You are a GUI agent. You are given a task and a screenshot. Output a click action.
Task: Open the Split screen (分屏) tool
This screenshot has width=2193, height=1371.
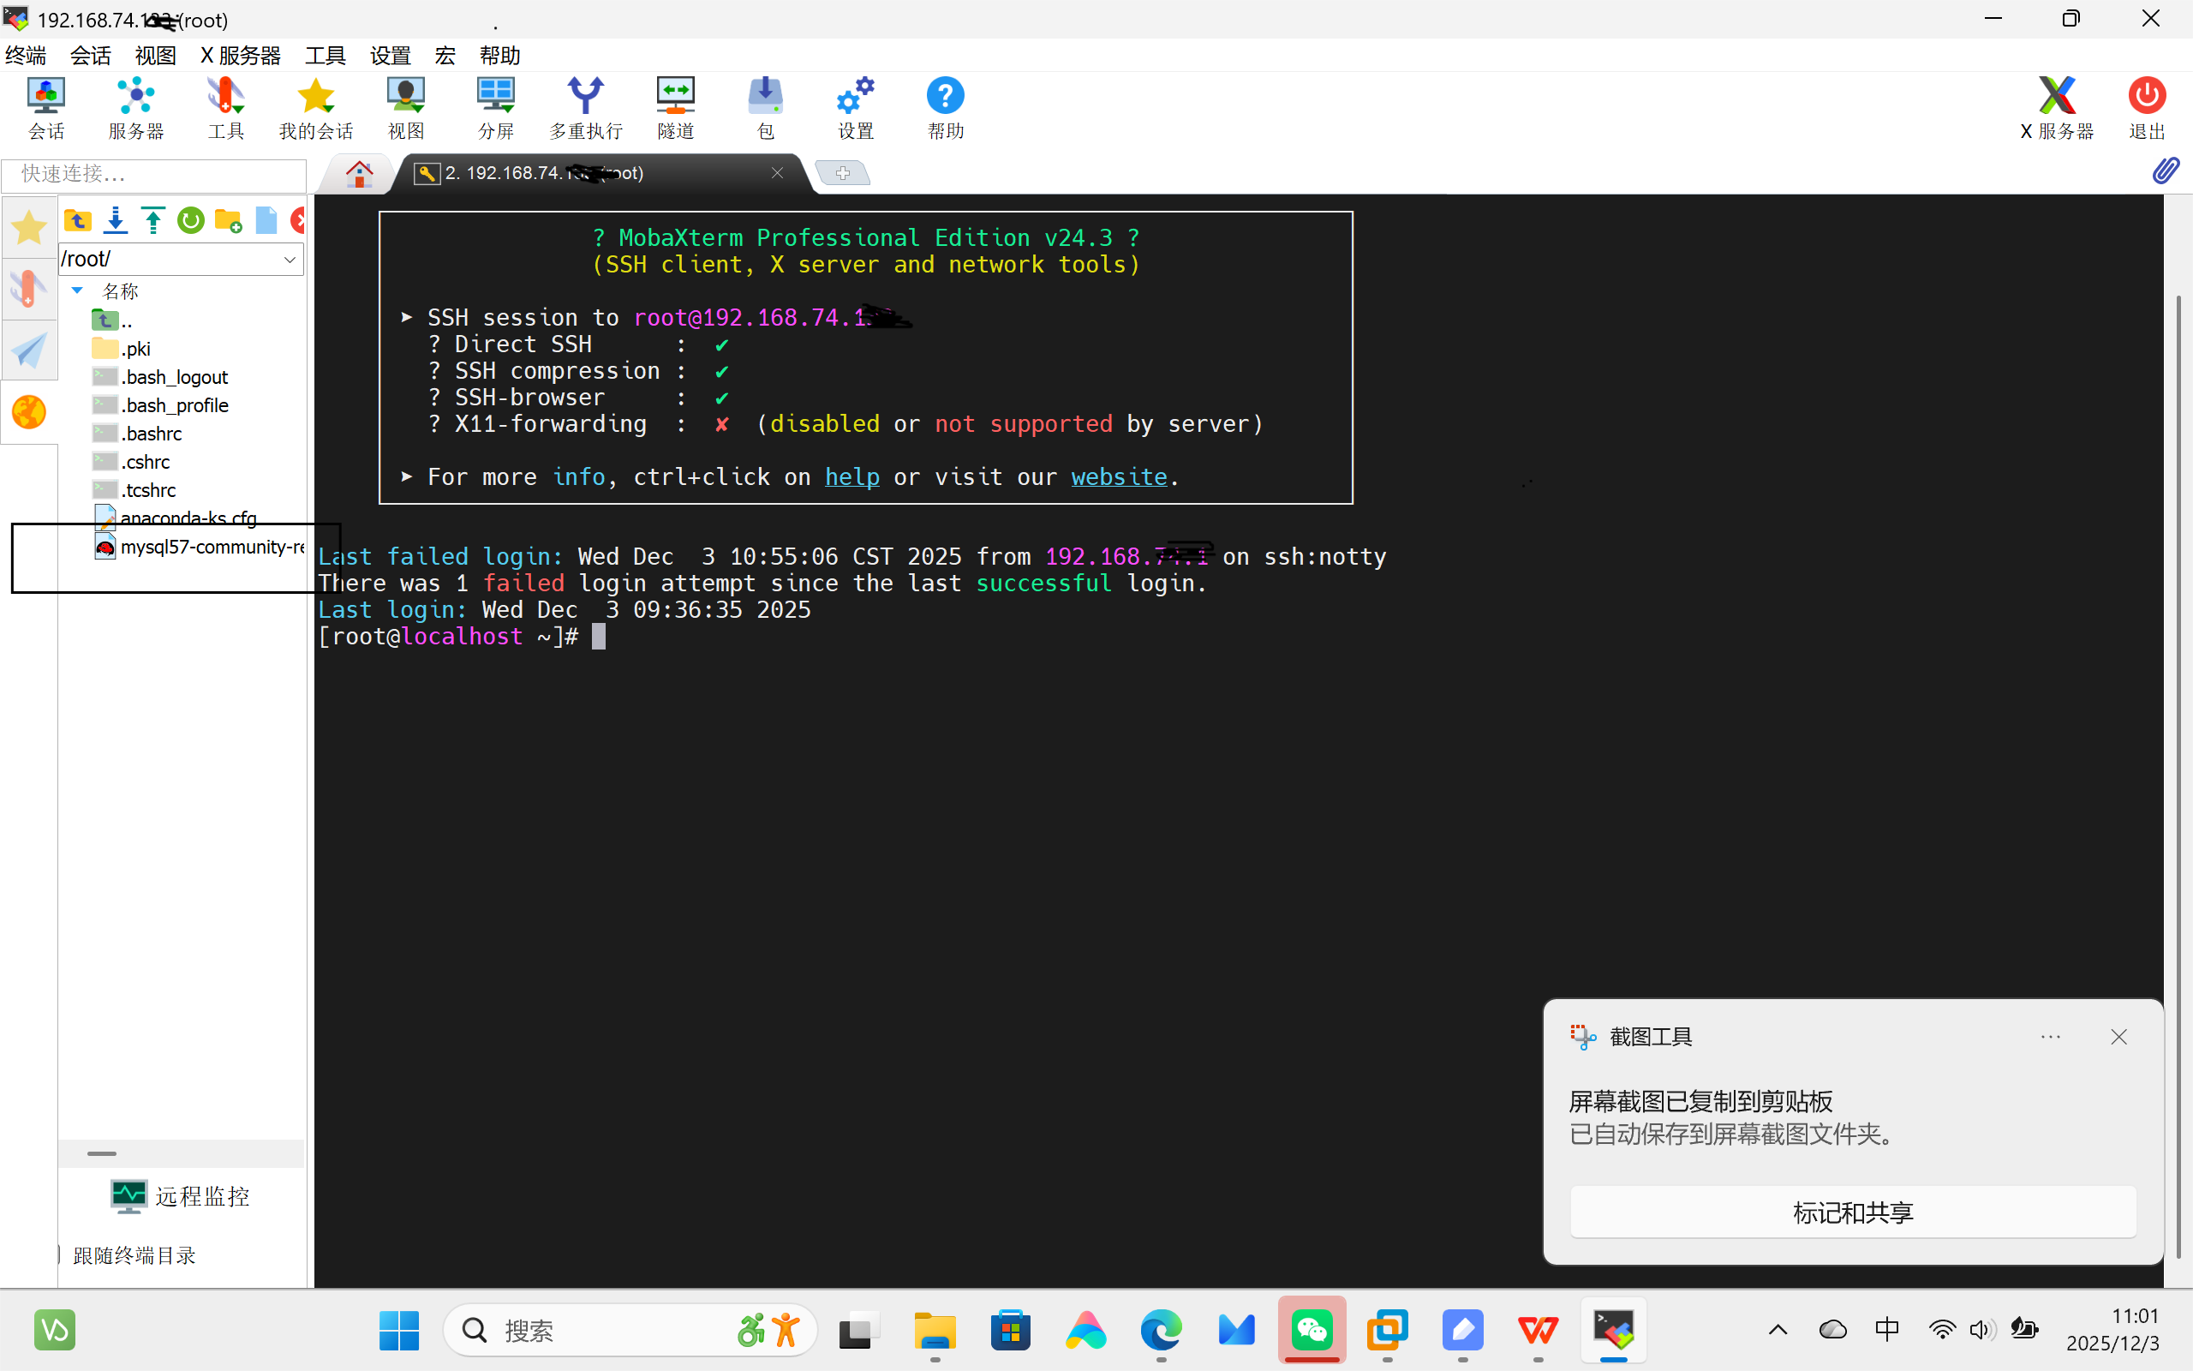coord(495,107)
